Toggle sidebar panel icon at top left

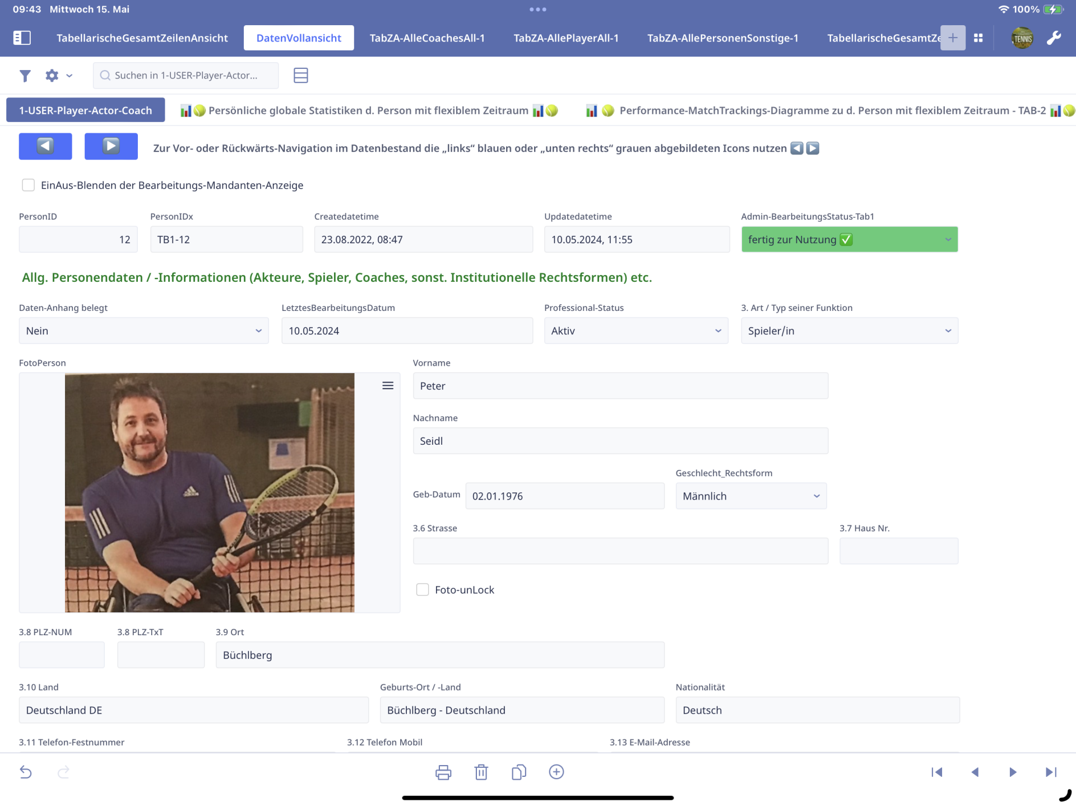click(x=22, y=38)
